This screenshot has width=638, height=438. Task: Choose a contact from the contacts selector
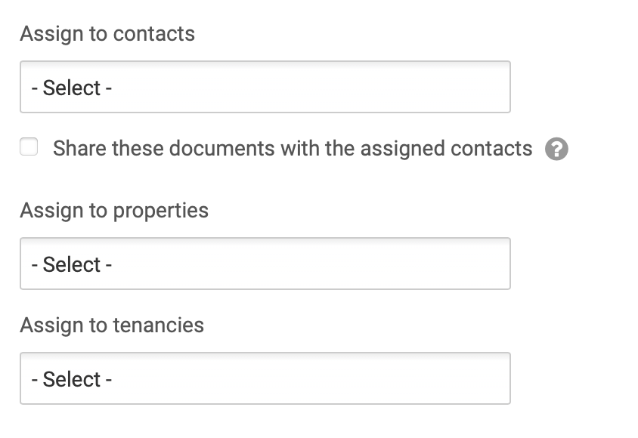[x=265, y=87]
